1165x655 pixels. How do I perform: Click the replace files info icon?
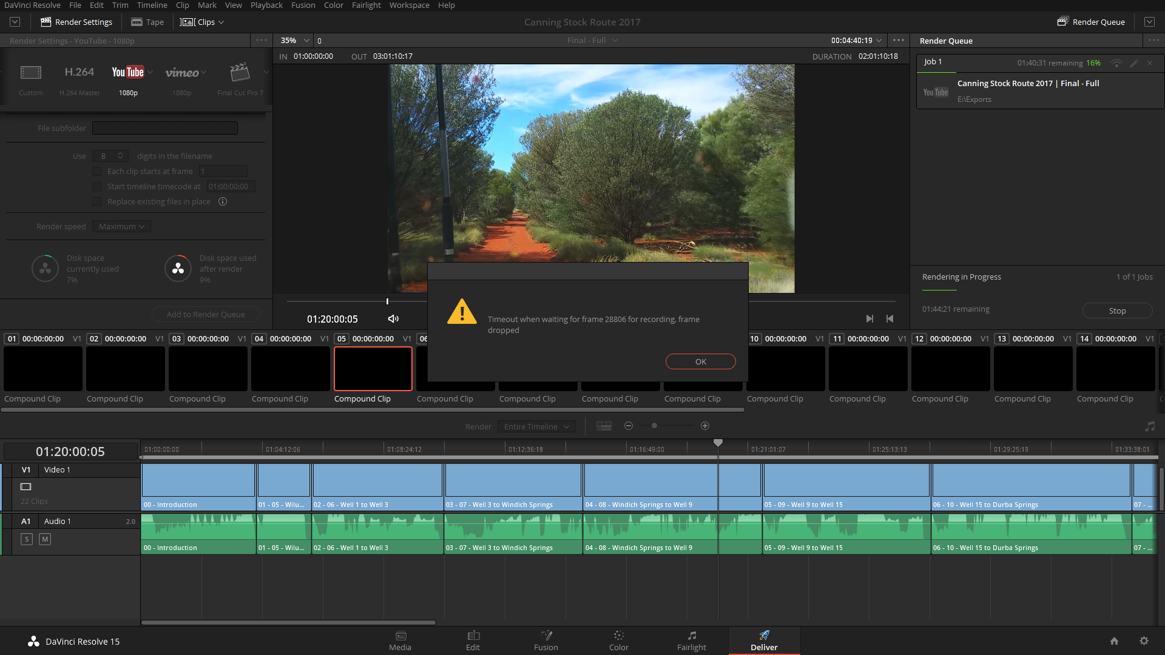click(223, 202)
